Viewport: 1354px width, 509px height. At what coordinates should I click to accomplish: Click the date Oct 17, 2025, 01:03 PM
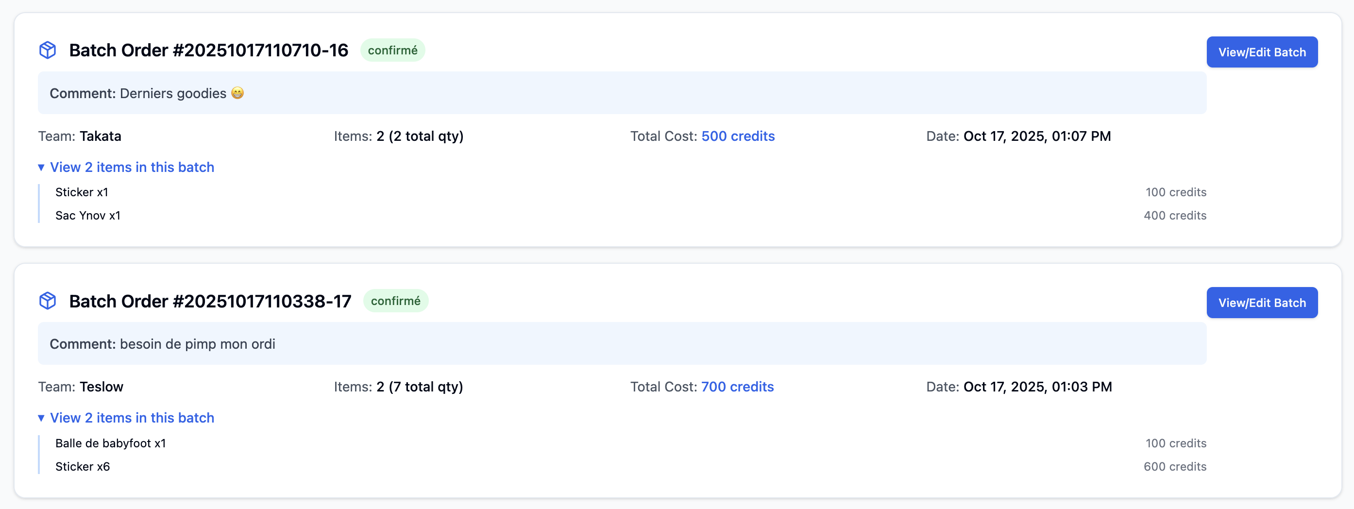click(1037, 387)
